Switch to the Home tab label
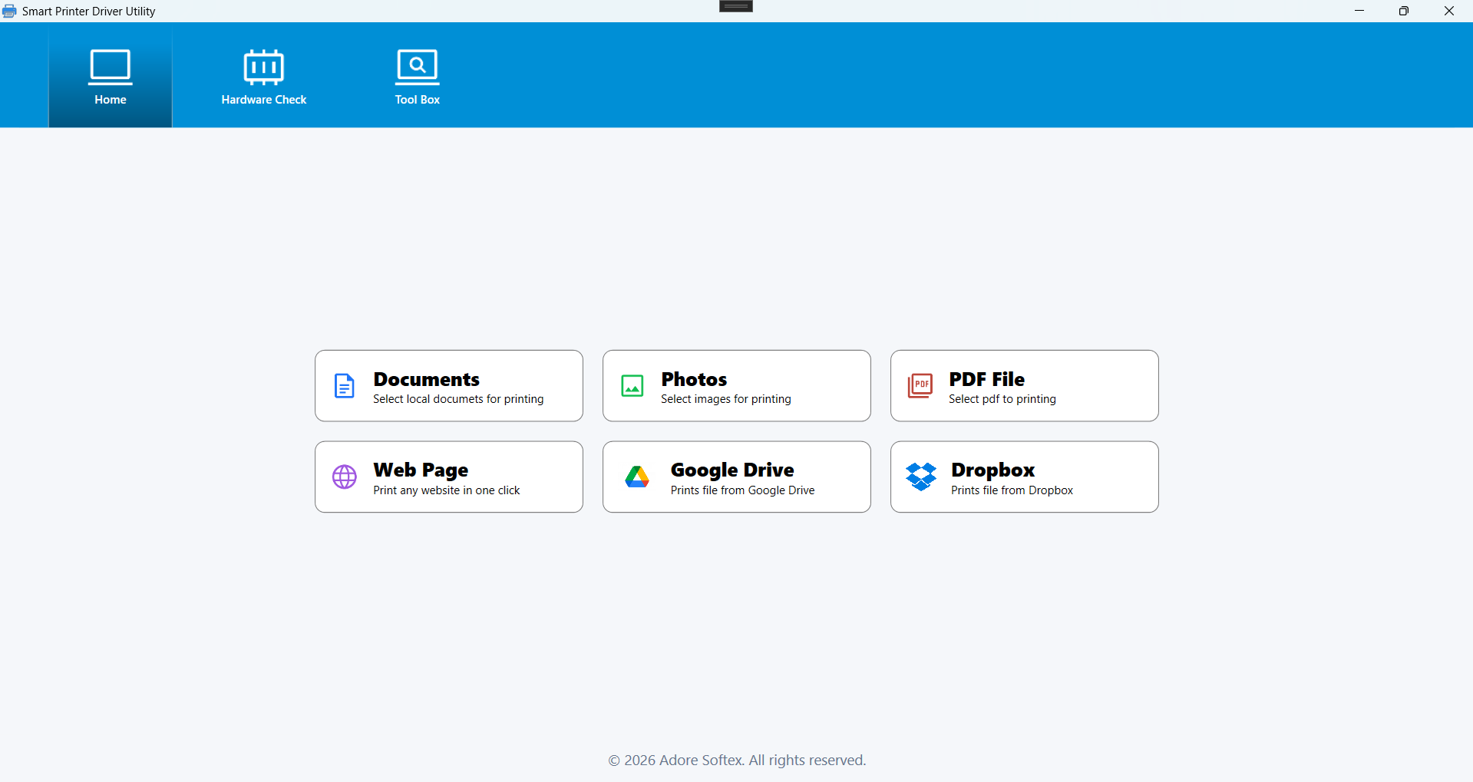The width and height of the screenshot is (1473, 782). [x=111, y=100]
